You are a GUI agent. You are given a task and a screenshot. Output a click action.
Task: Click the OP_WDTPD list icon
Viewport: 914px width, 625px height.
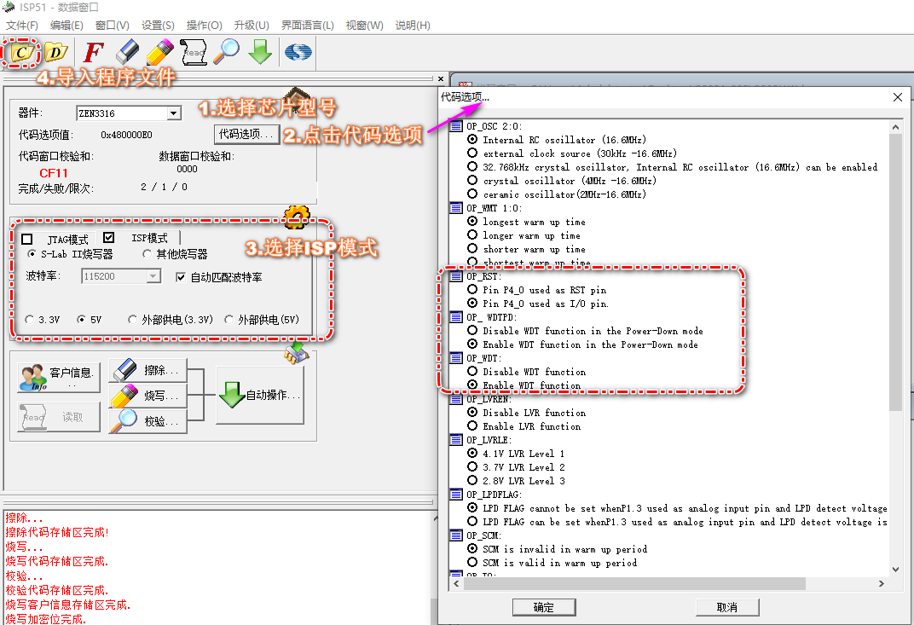point(456,317)
